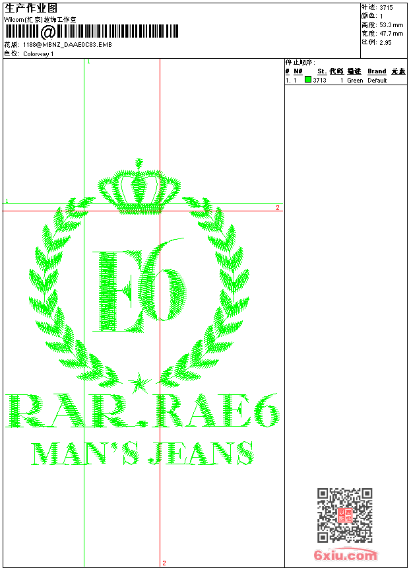The height and width of the screenshot is (568, 409).
Task: Click the crown embroidery motif
Action: tap(139, 188)
